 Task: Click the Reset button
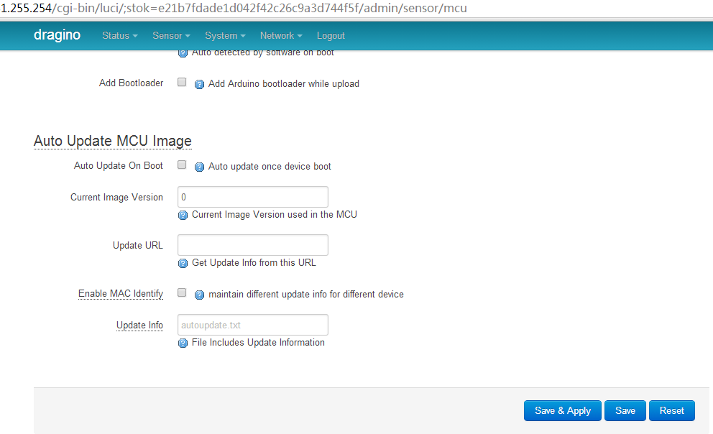coord(671,411)
